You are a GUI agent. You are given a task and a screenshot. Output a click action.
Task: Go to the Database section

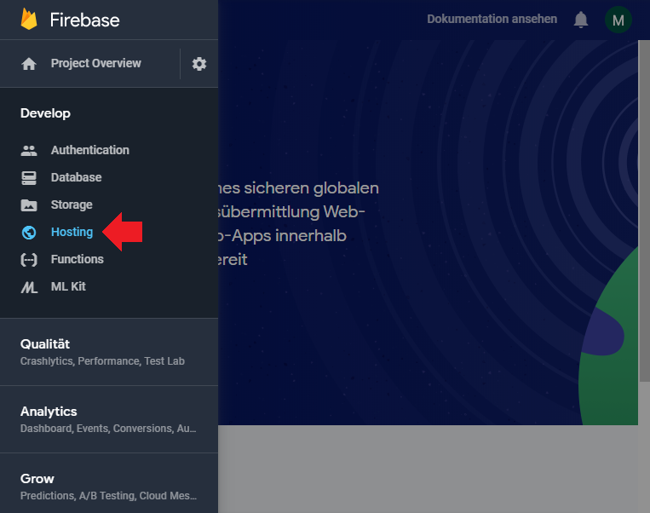(x=77, y=177)
